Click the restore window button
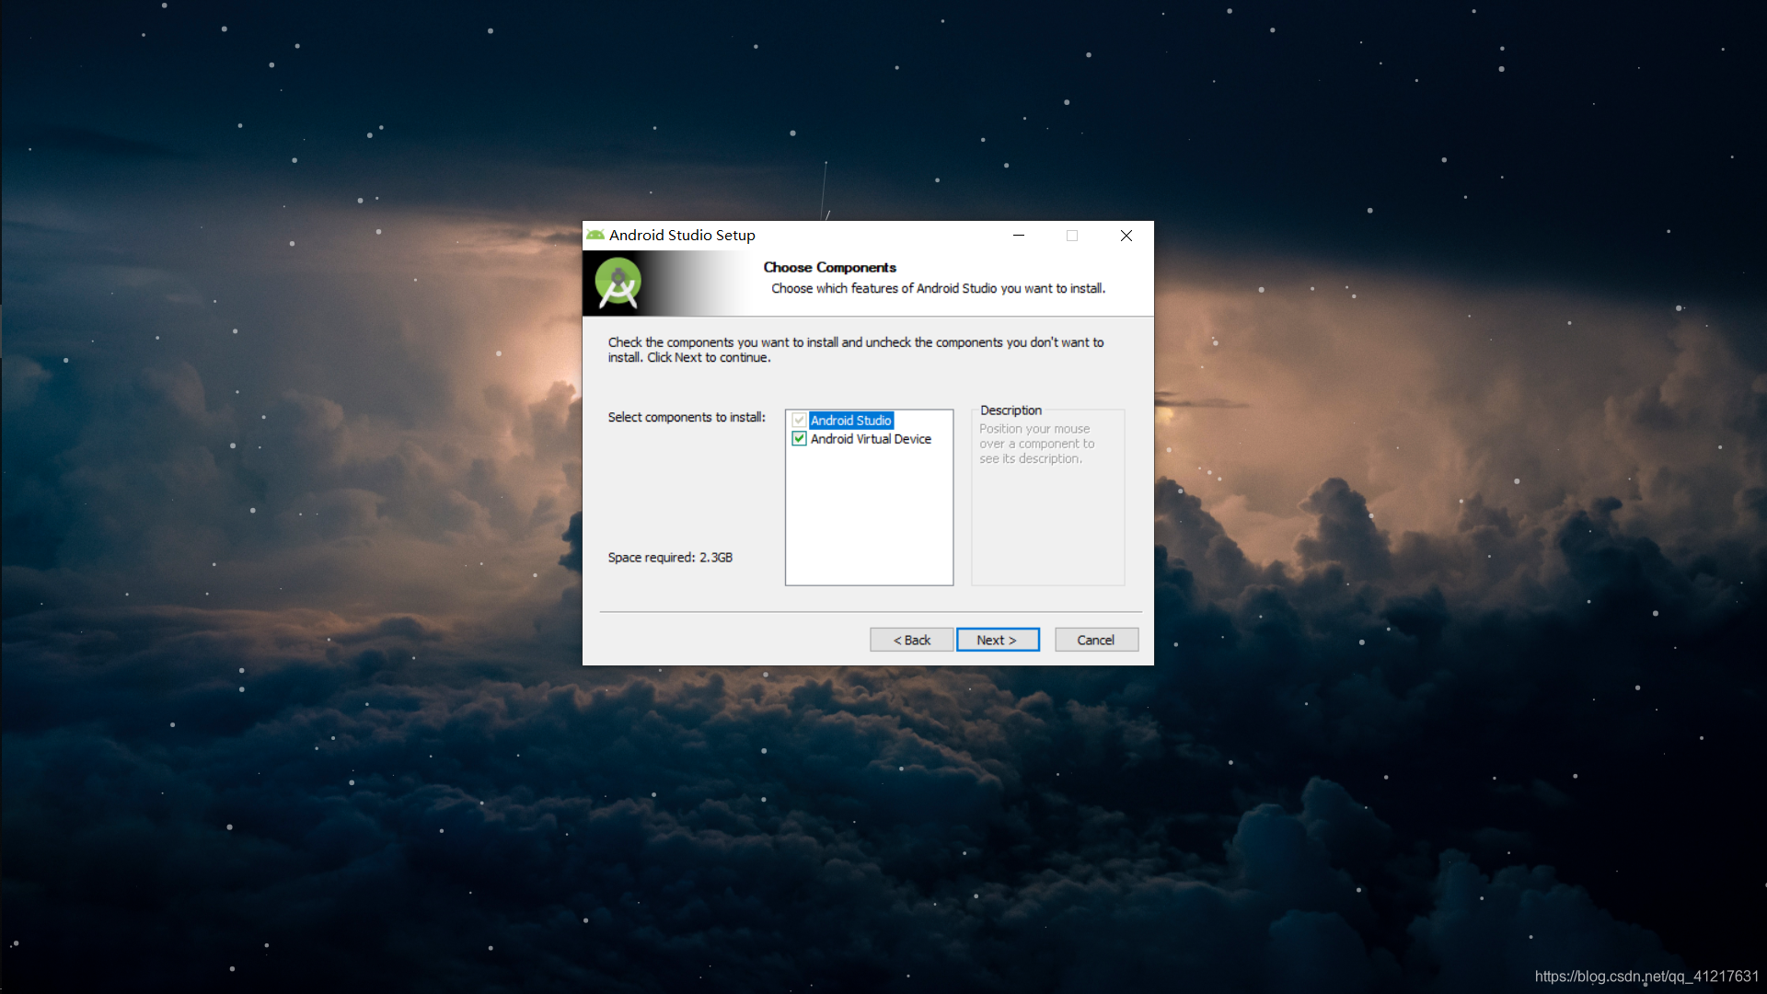The image size is (1767, 994). coord(1071,236)
